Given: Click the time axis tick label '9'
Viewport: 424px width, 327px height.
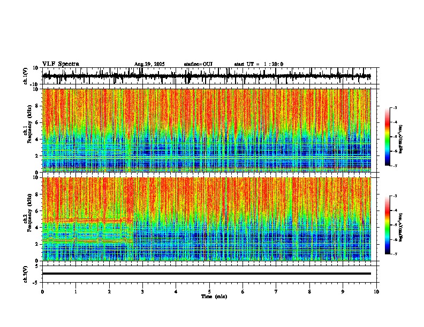Looking at the screenshot, I should pyautogui.click(x=343, y=291).
